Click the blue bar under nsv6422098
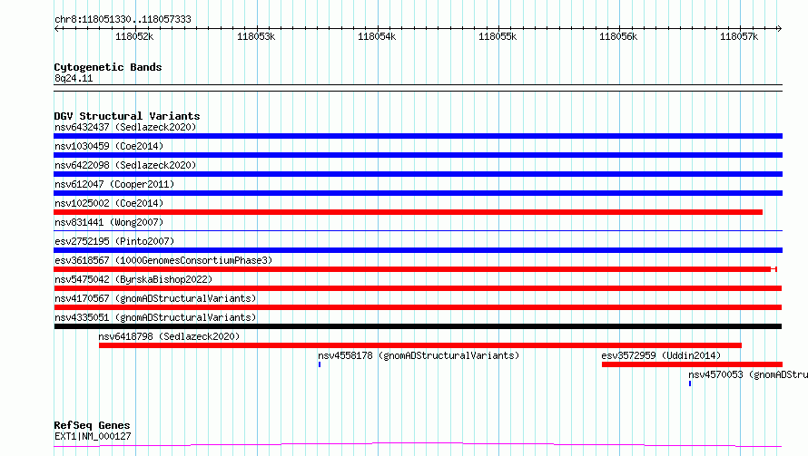The height and width of the screenshot is (456, 808). click(x=418, y=174)
